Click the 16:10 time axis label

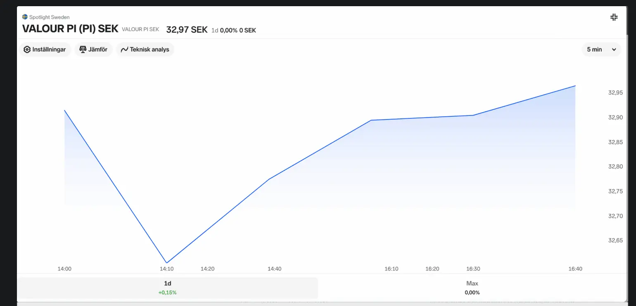[392, 269]
